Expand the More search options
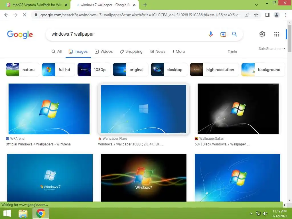 pyautogui.click(x=179, y=52)
